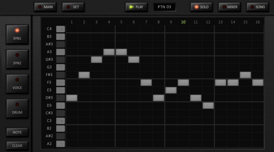Start playback with the PLAY button
274x152 pixels.
[136, 7]
